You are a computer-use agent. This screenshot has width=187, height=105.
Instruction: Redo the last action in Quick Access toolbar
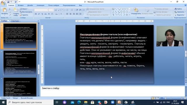15,2
